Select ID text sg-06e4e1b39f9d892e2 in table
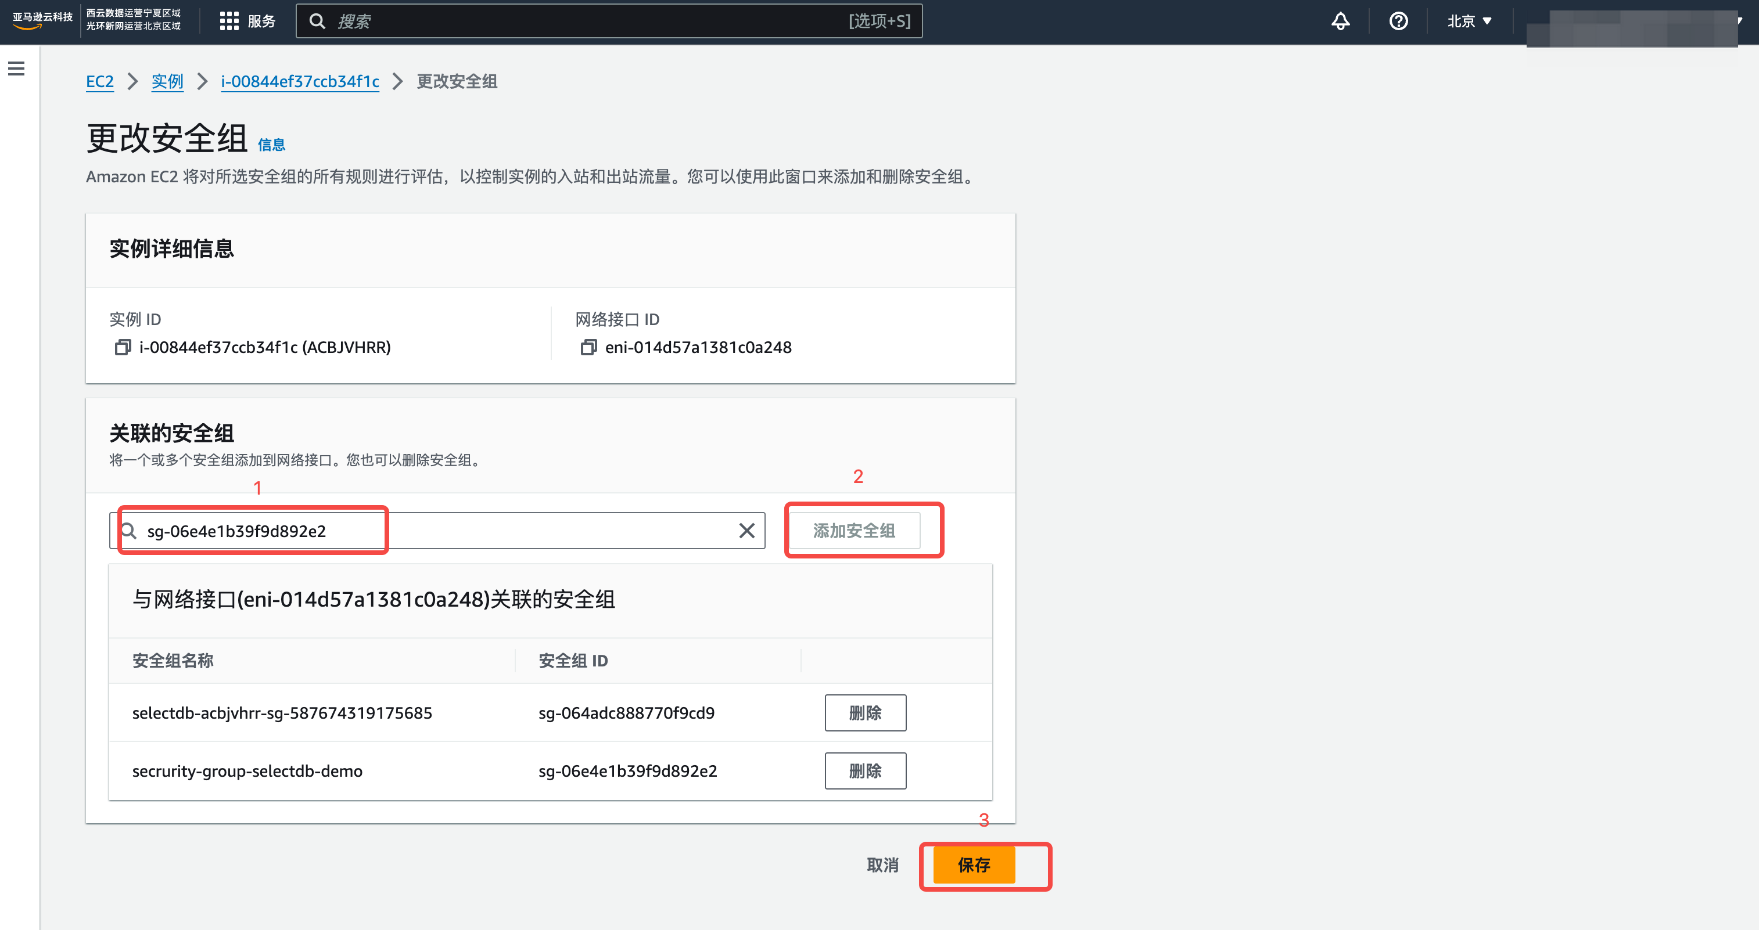 [627, 771]
